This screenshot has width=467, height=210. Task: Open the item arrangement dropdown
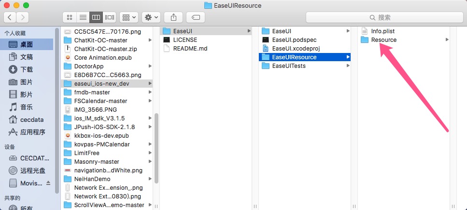tap(129, 17)
